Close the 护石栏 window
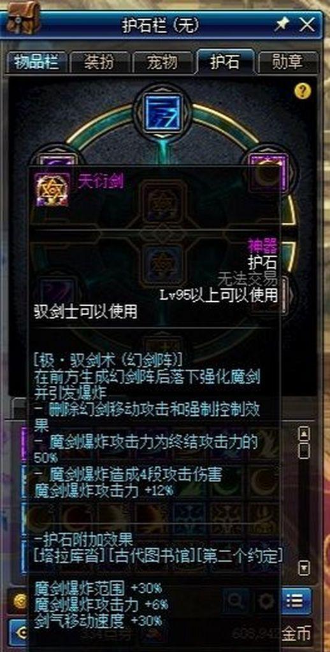The width and height of the screenshot is (330, 652). [x=307, y=25]
